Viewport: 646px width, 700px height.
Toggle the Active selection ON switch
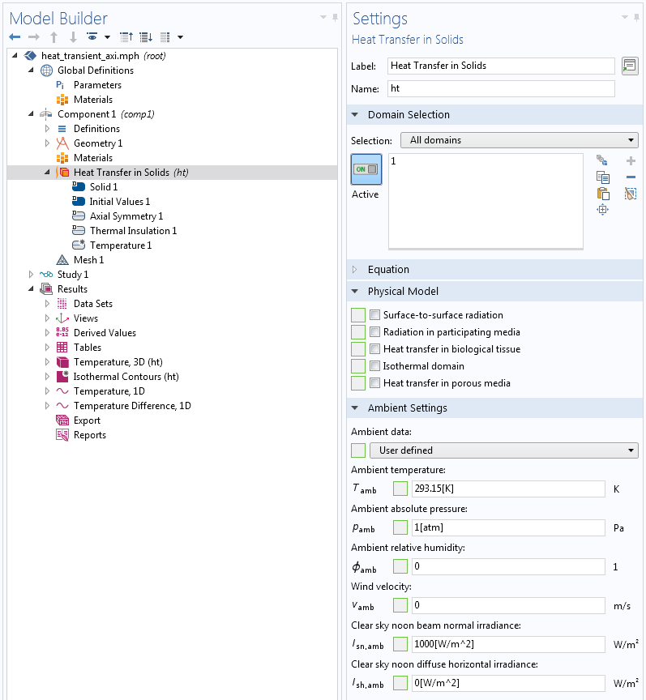point(366,169)
